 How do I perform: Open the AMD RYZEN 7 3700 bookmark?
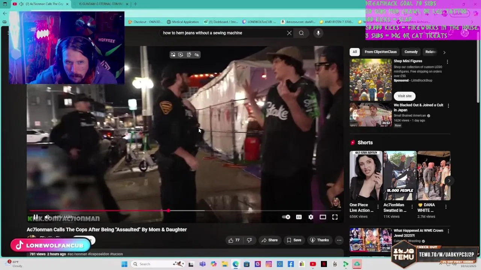[x=336, y=22]
